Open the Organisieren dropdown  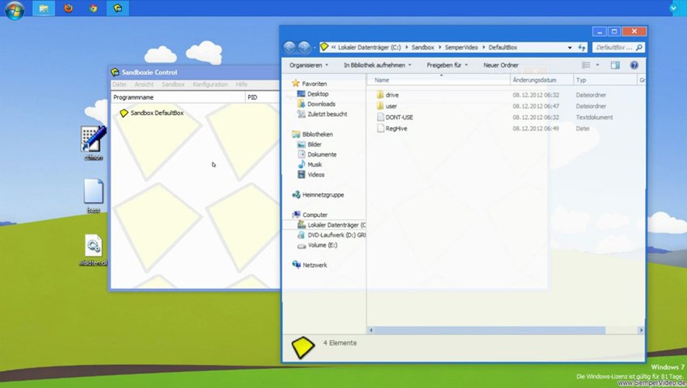pos(309,65)
